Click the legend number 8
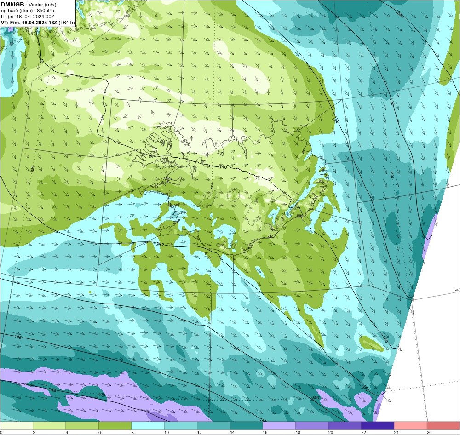This screenshot has height=435, width=460. (x=132, y=432)
